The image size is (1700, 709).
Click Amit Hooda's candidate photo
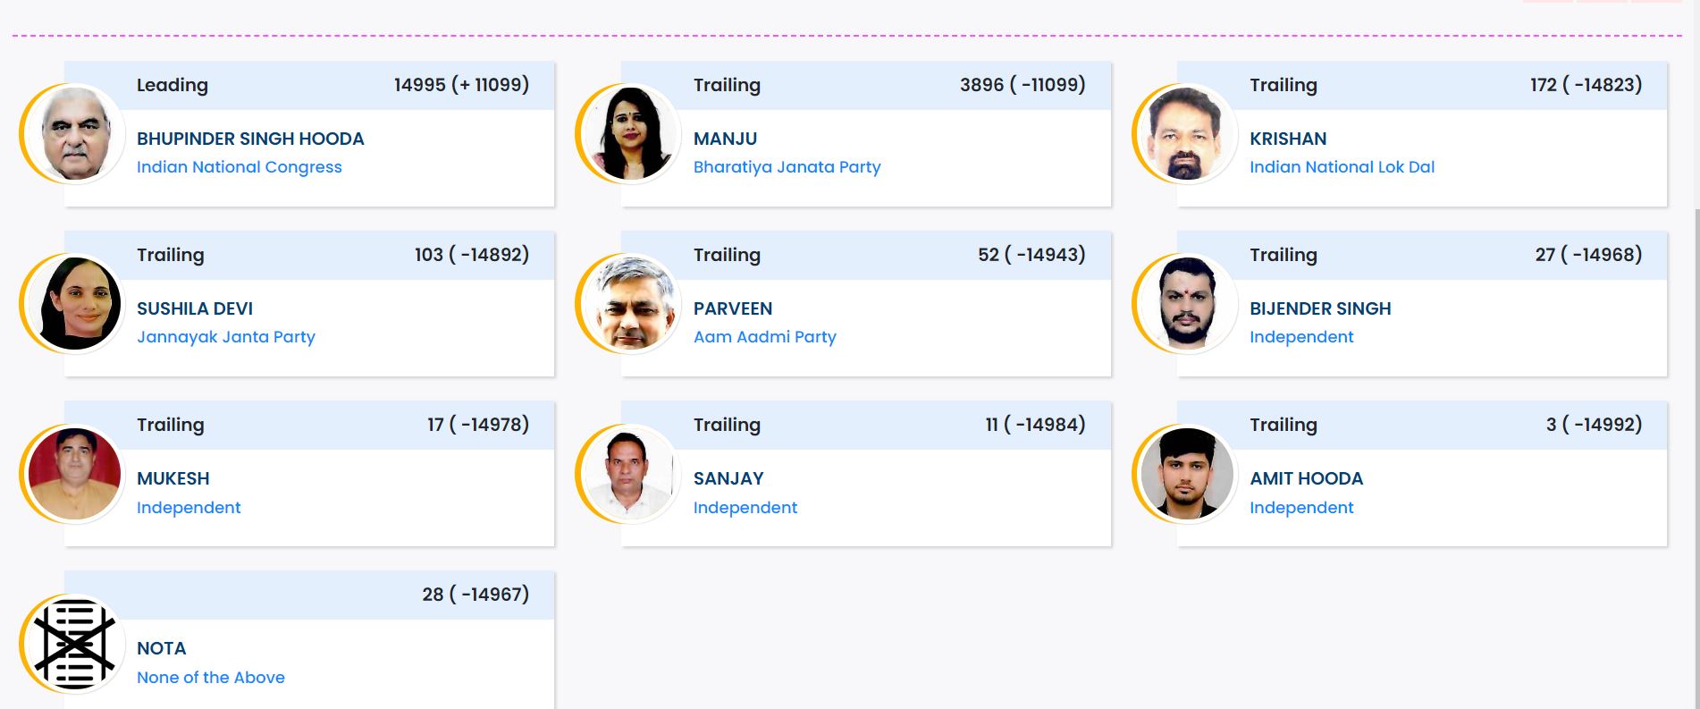(x=1187, y=474)
